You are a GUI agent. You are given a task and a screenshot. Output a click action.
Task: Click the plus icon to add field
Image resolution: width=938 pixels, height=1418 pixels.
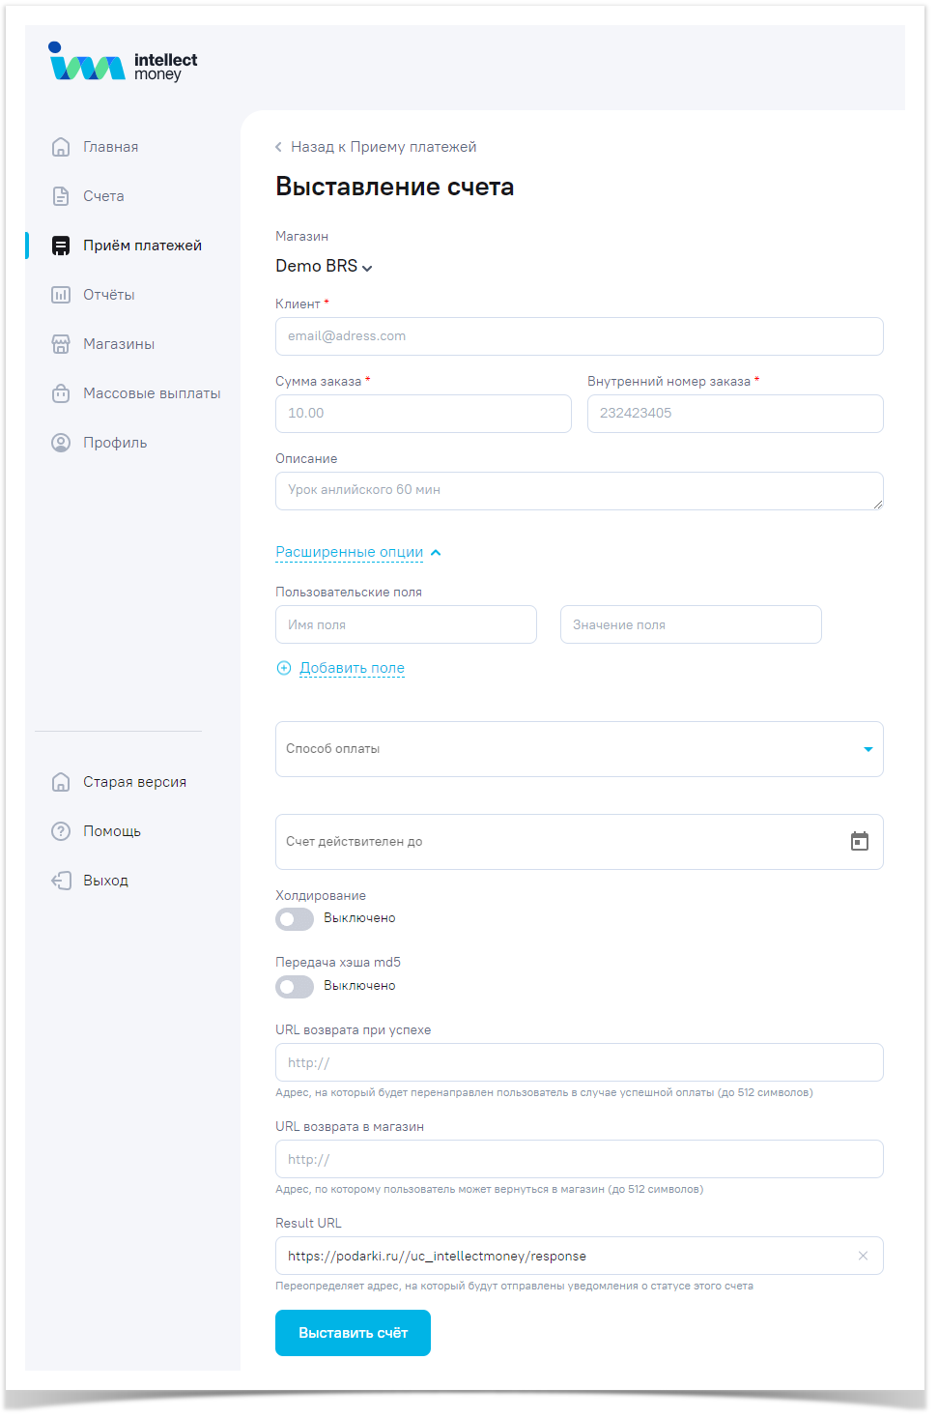pos(284,668)
